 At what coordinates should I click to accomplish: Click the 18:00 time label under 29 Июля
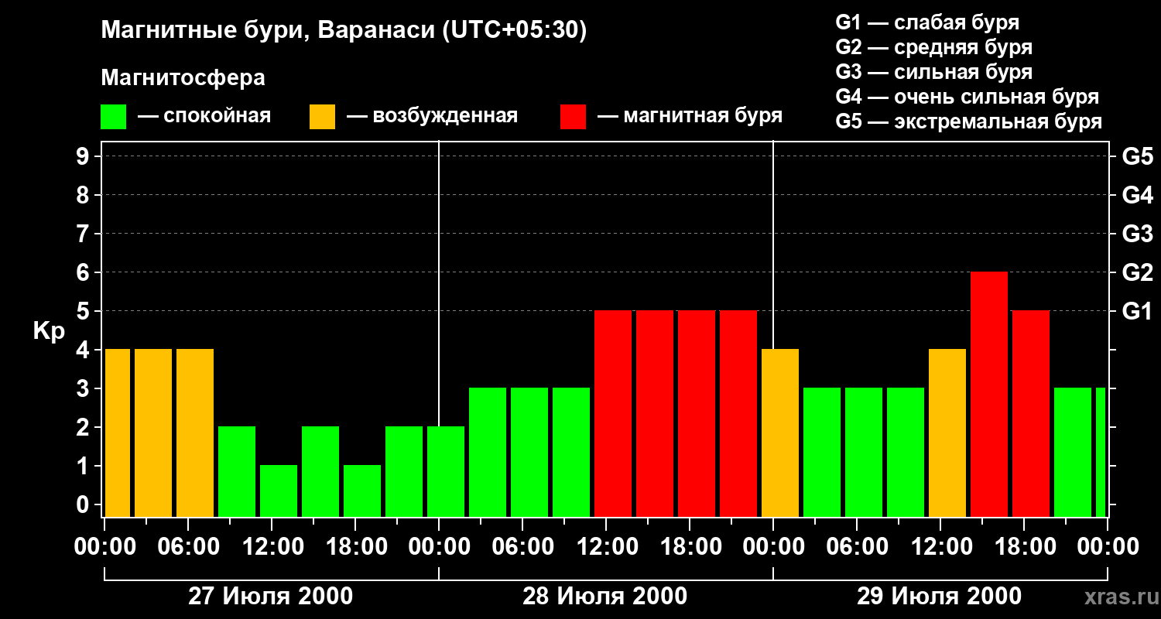(x=1024, y=546)
